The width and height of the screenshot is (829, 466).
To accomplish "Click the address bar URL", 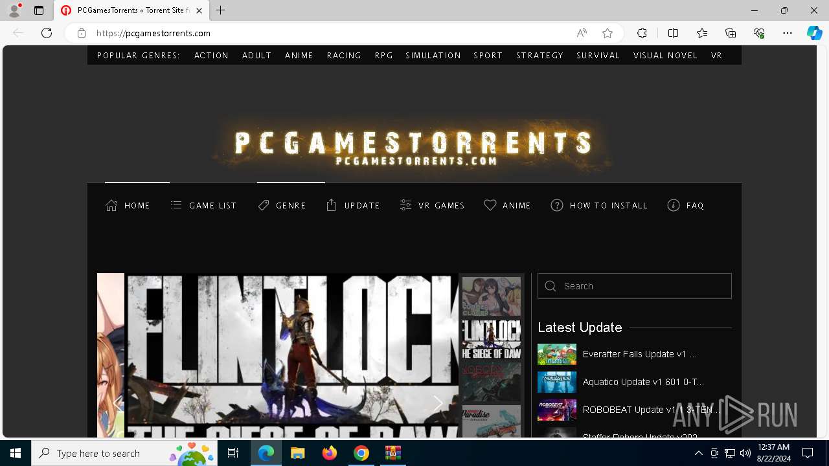I will point(153,33).
